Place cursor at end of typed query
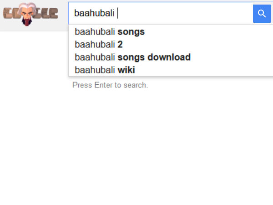This screenshot has height=205, width=273. pyautogui.click(x=116, y=14)
